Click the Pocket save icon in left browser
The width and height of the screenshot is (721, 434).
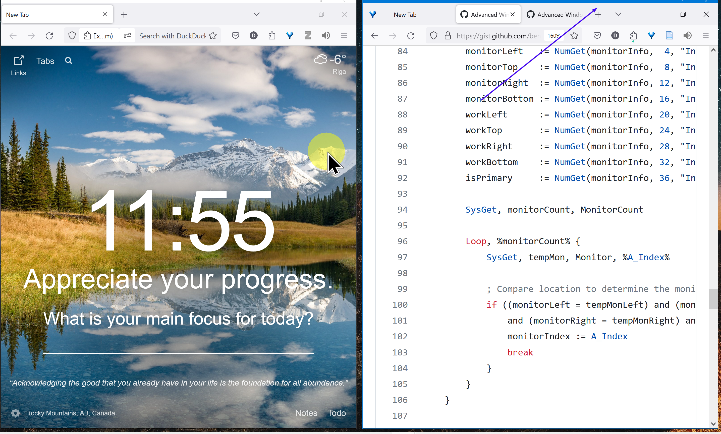236,36
